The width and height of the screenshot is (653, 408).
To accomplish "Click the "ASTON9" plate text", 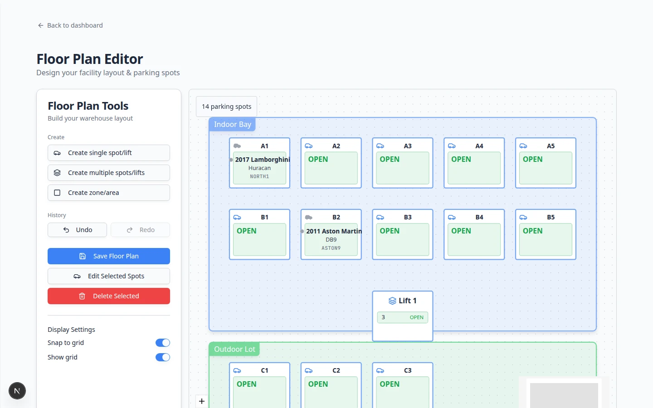I will click(331, 248).
